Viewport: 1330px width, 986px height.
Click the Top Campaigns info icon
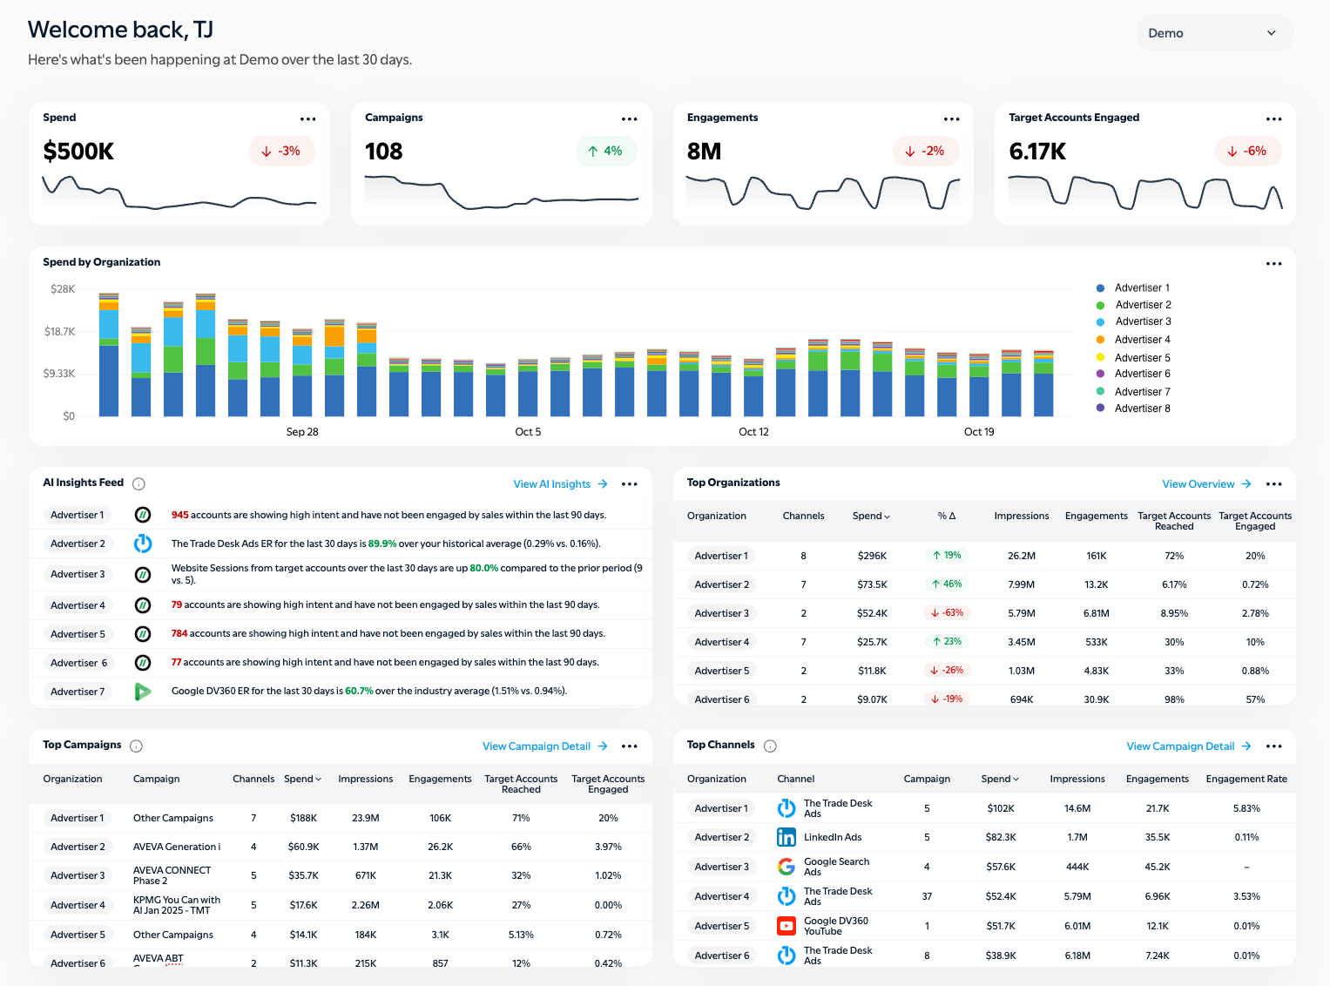click(x=136, y=746)
